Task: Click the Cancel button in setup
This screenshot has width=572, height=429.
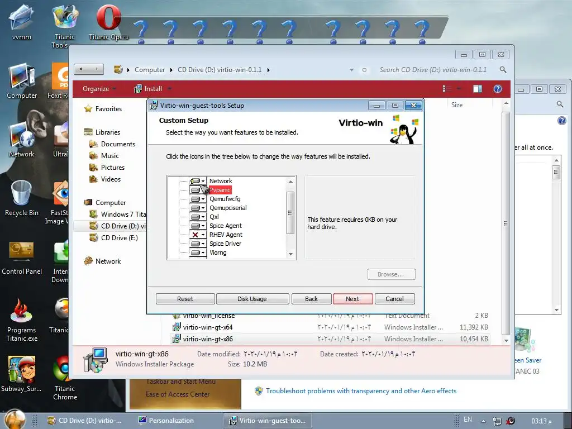Action: coord(395,299)
